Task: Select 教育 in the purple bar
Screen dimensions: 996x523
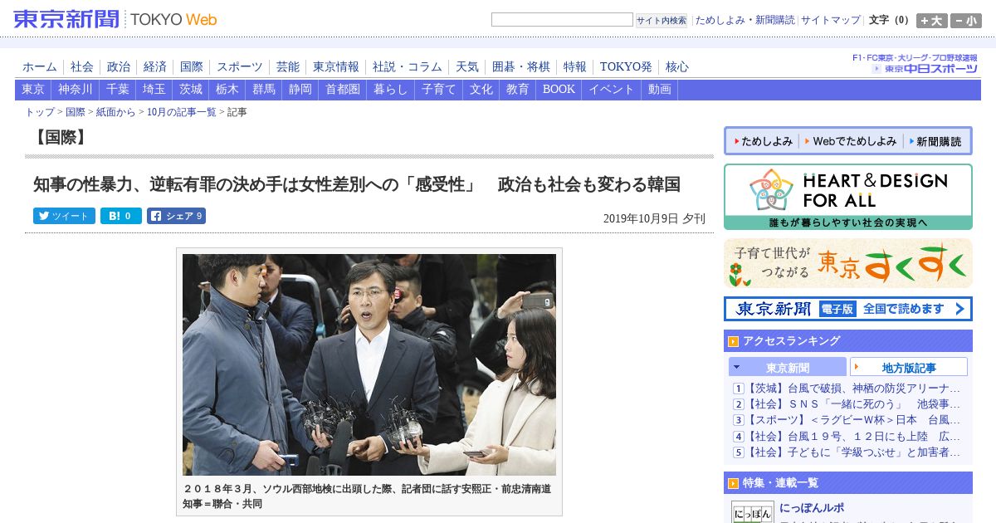Action: click(x=518, y=90)
